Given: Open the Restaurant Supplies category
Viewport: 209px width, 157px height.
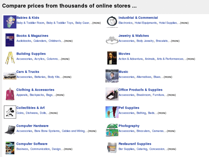Looking at the screenshot, I should click(135, 144).
